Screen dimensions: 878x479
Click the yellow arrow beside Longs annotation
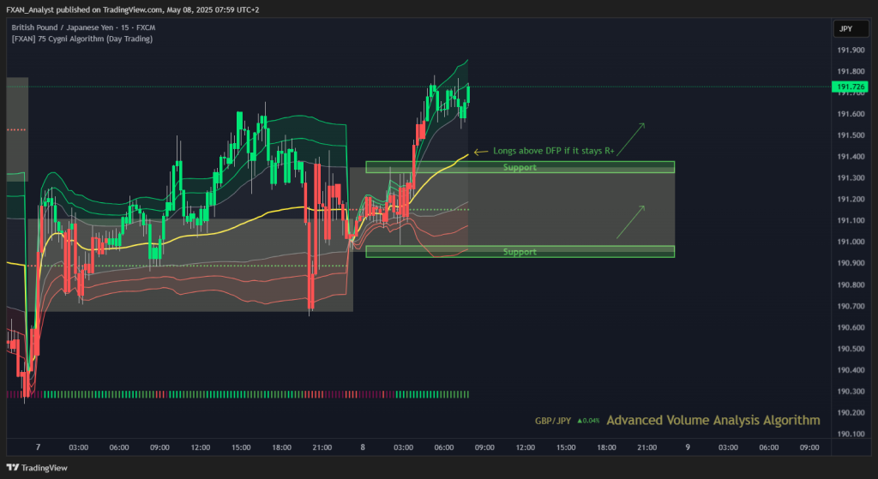(x=481, y=152)
